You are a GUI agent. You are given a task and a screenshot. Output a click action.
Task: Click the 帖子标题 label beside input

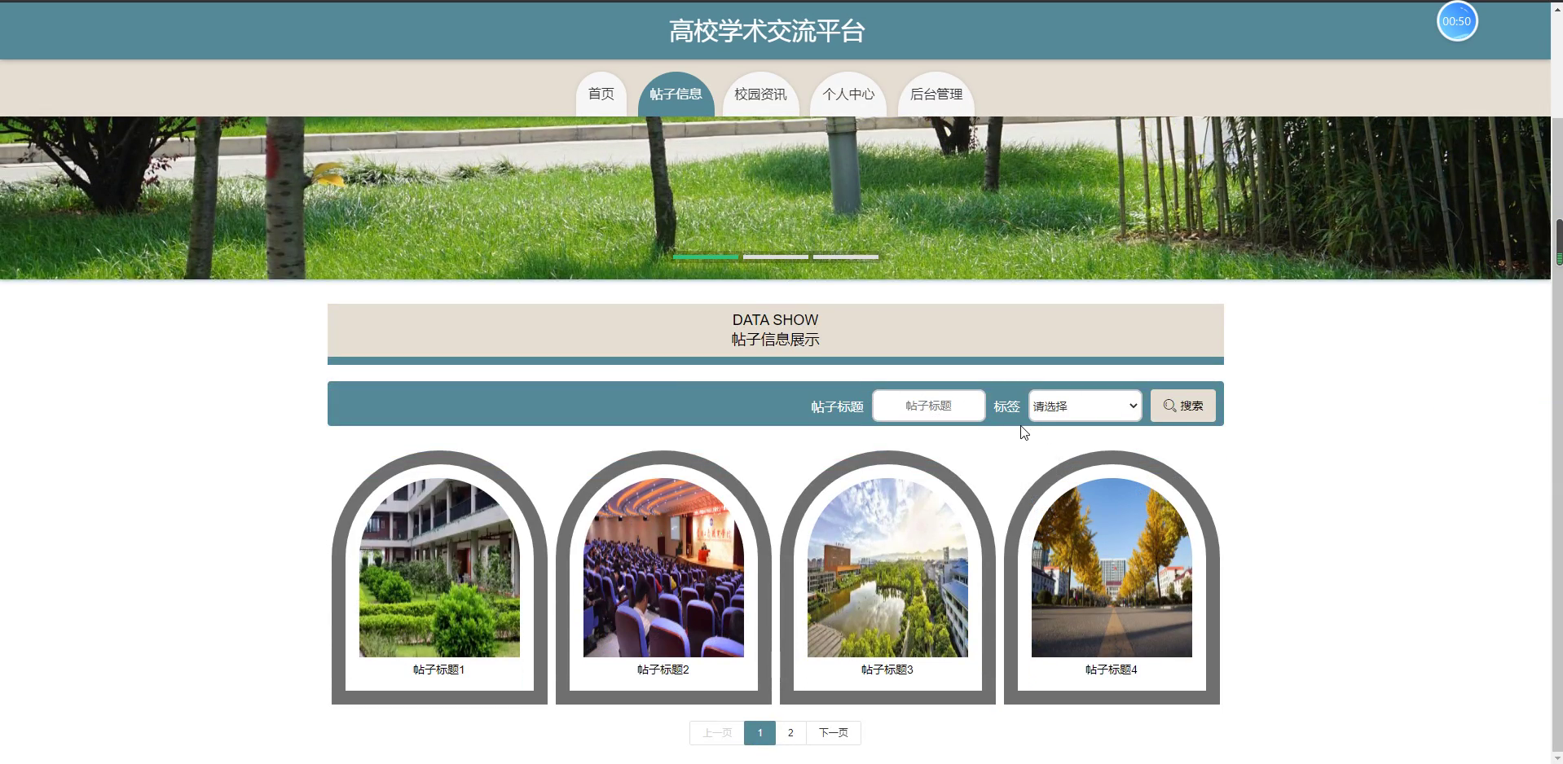[x=837, y=406]
